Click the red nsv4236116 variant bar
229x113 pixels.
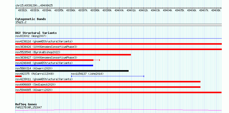118,44
